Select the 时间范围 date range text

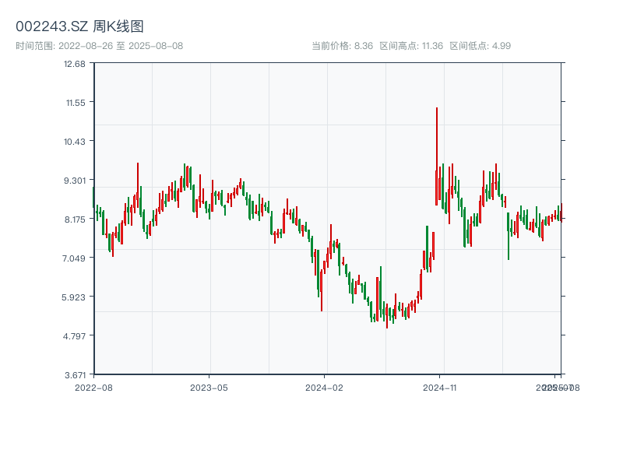click(x=99, y=46)
